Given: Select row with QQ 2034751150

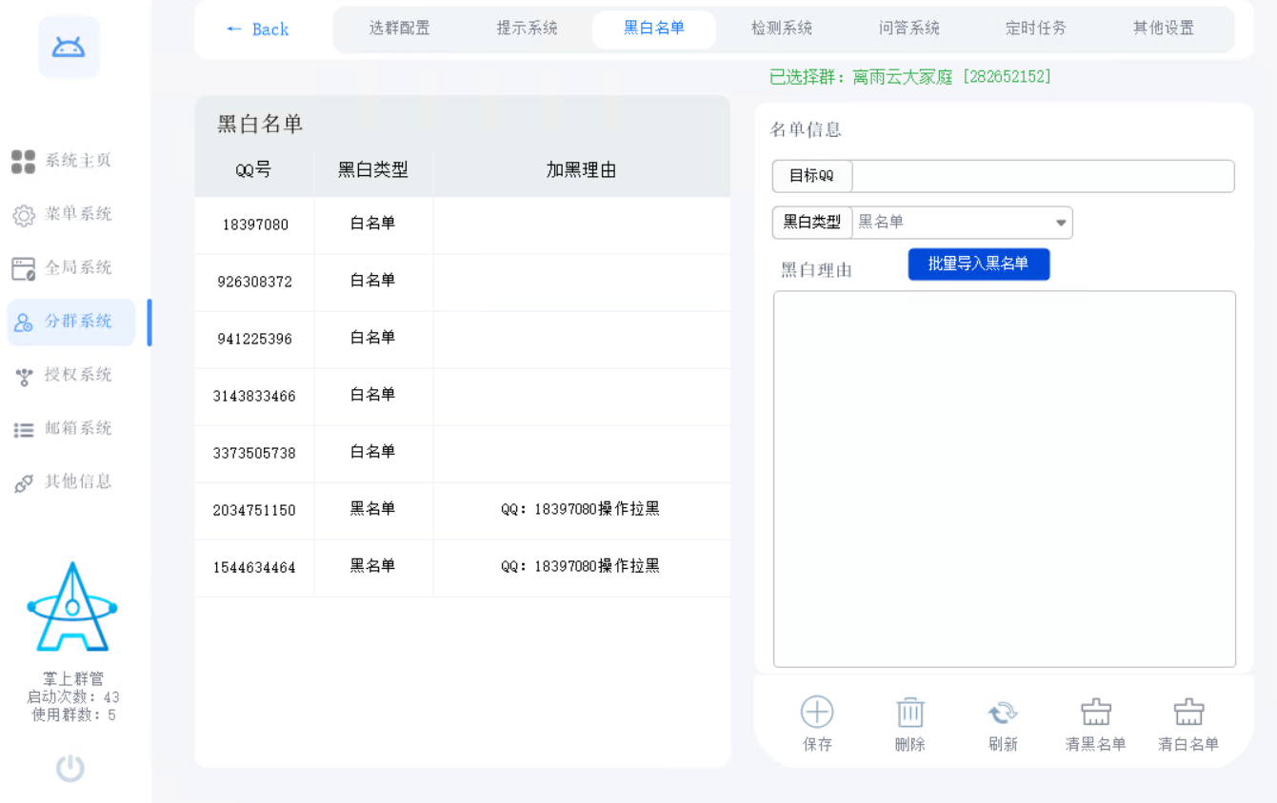Looking at the screenshot, I should click(x=463, y=510).
